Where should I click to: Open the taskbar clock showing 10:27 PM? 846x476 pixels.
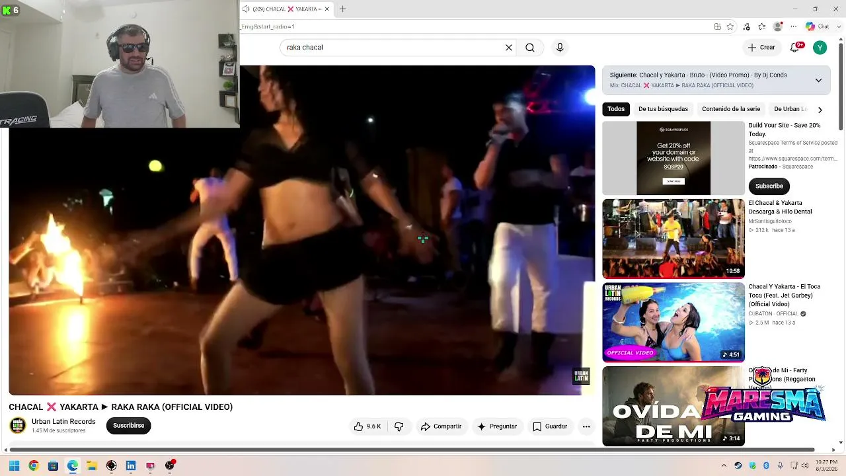pyautogui.click(x=827, y=465)
